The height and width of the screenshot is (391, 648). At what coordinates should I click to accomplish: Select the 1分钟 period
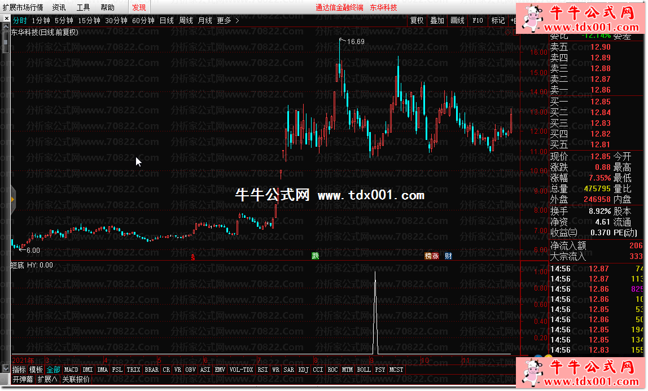[41, 20]
